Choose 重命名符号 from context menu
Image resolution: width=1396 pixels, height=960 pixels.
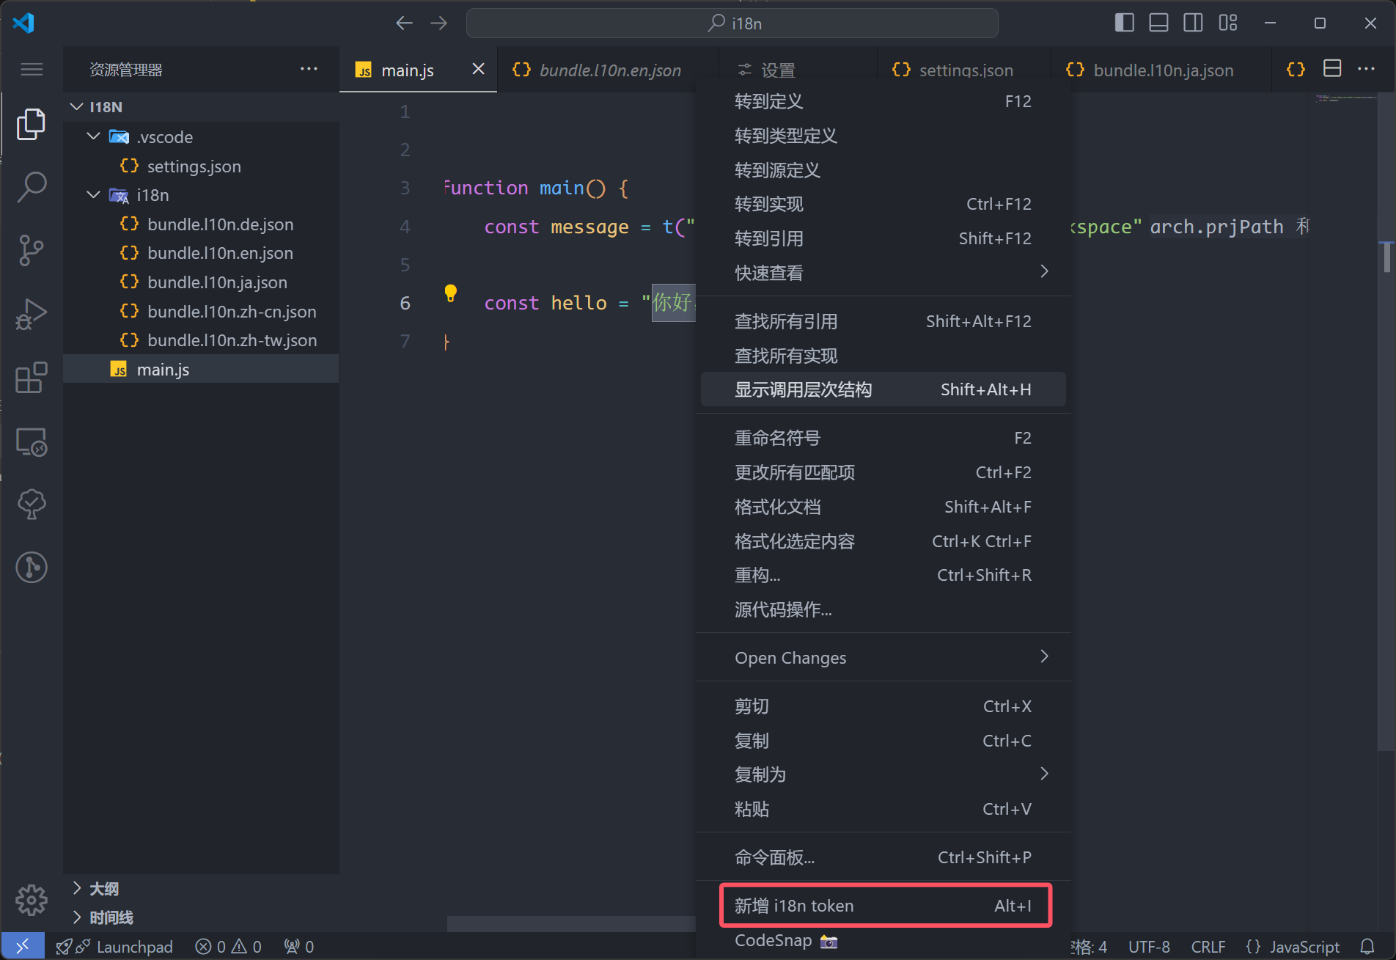tap(883, 438)
